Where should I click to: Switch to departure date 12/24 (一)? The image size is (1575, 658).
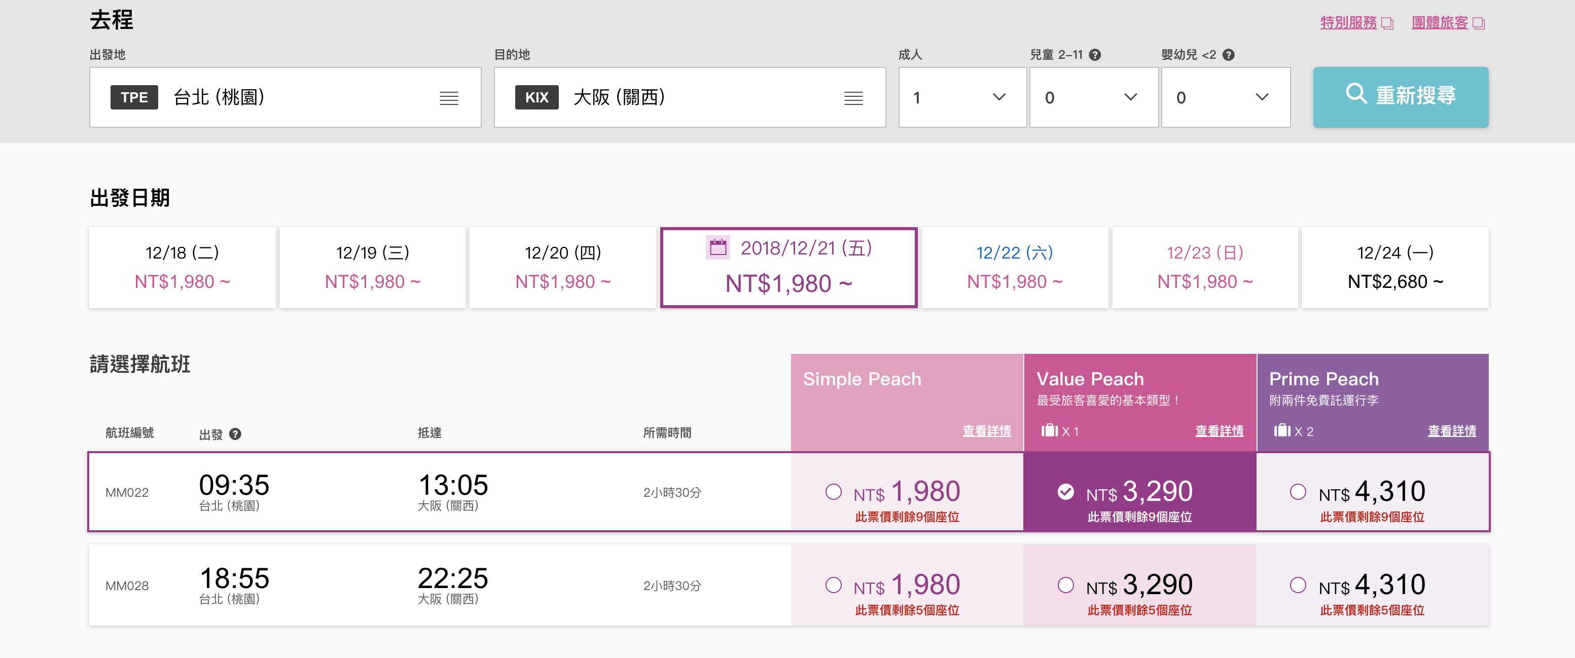click(x=1395, y=268)
